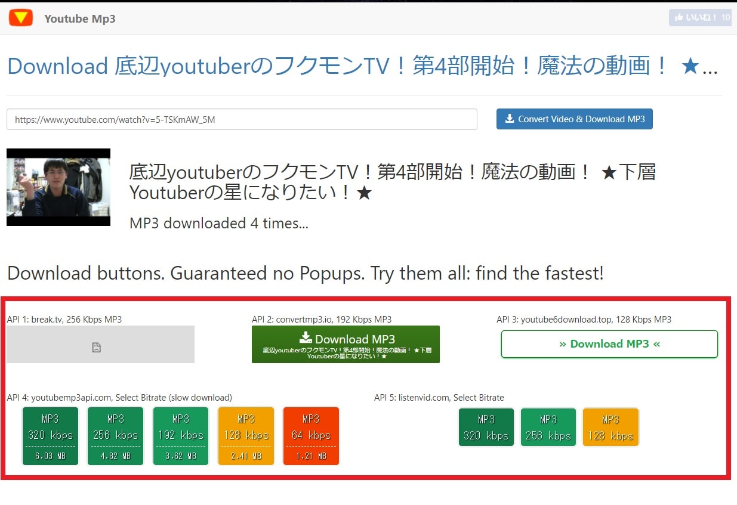Choose listenvid 256 kbps MP3 button
This screenshot has width=737, height=505.
(x=548, y=427)
